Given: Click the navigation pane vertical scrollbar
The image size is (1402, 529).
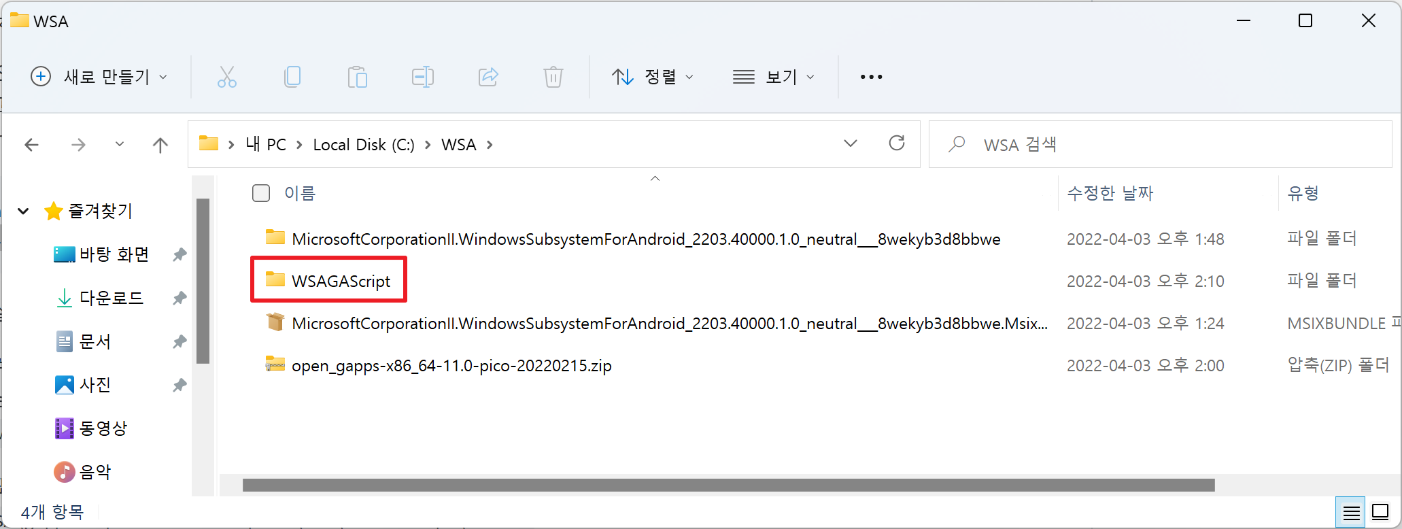Looking at the screenshot, I should pyautogui.click(x=203, y=281).
